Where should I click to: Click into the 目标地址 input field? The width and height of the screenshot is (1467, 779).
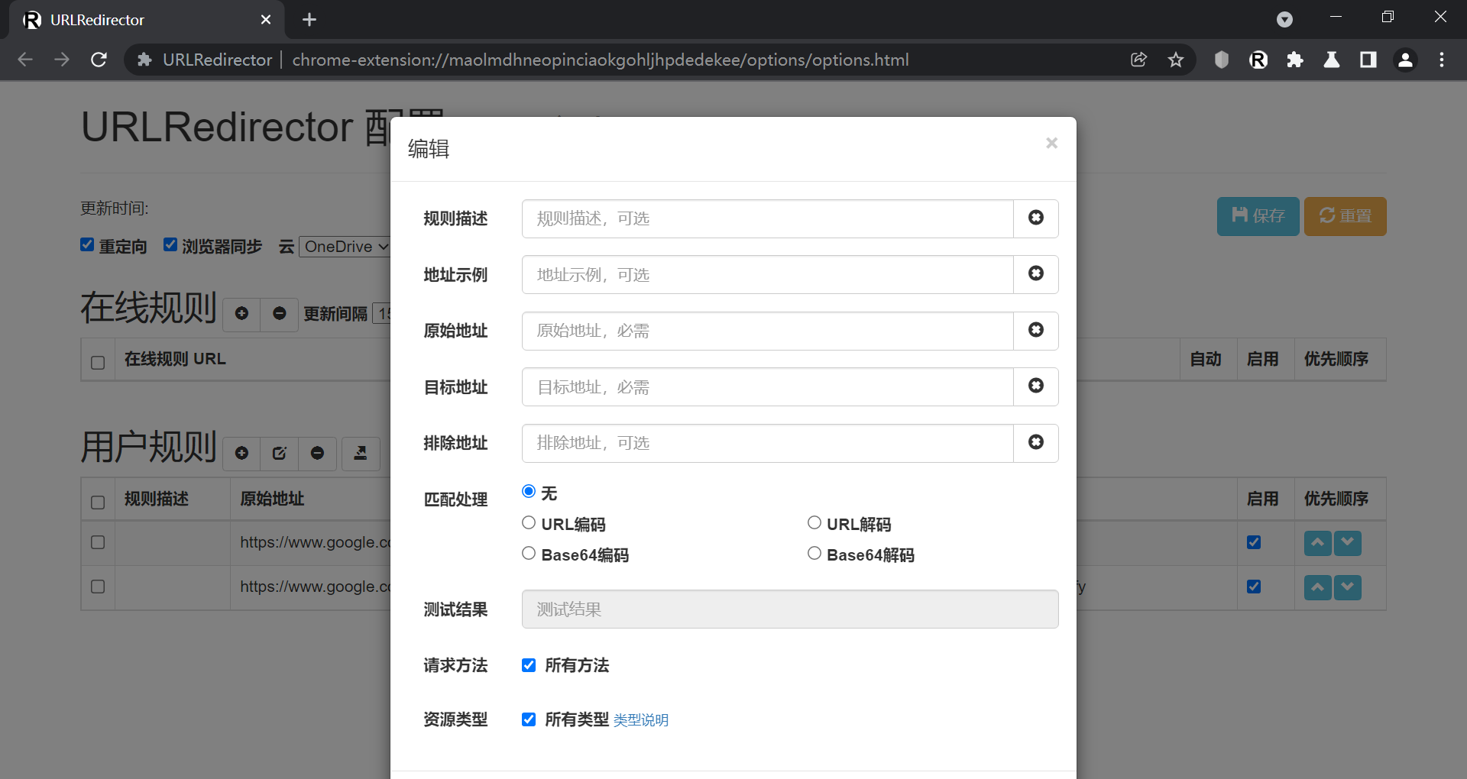(x=767, y=387)
